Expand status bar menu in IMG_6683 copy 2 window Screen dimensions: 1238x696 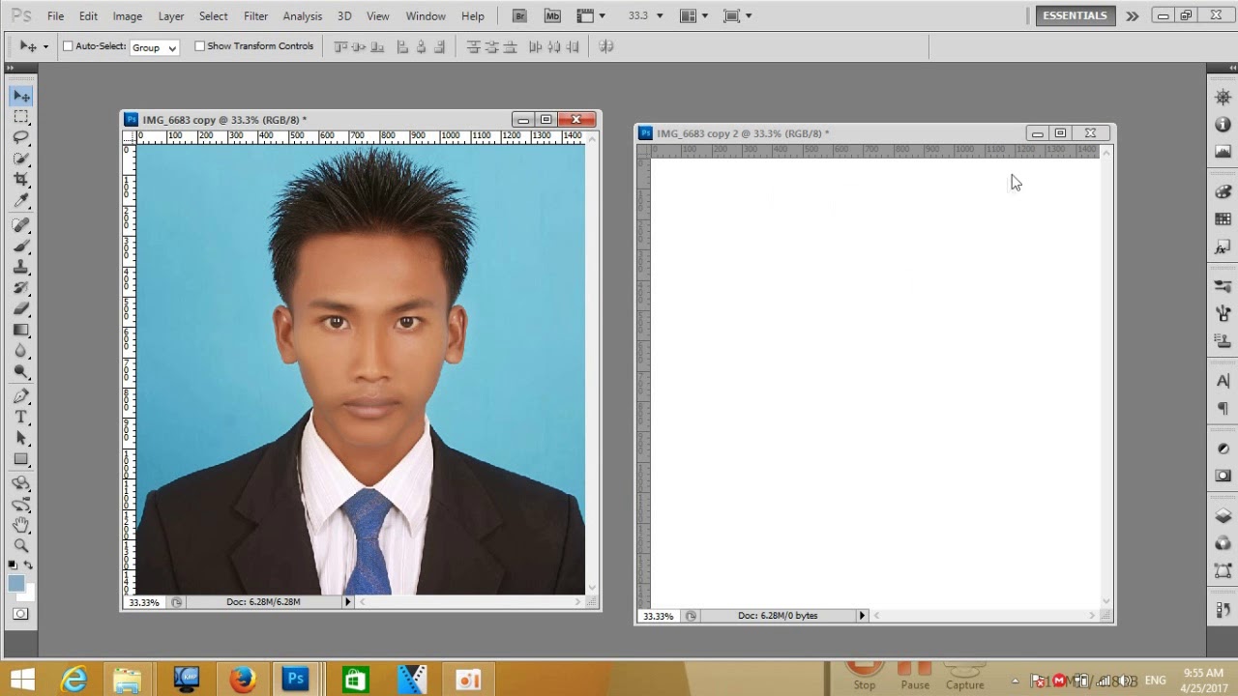(862, 616)
